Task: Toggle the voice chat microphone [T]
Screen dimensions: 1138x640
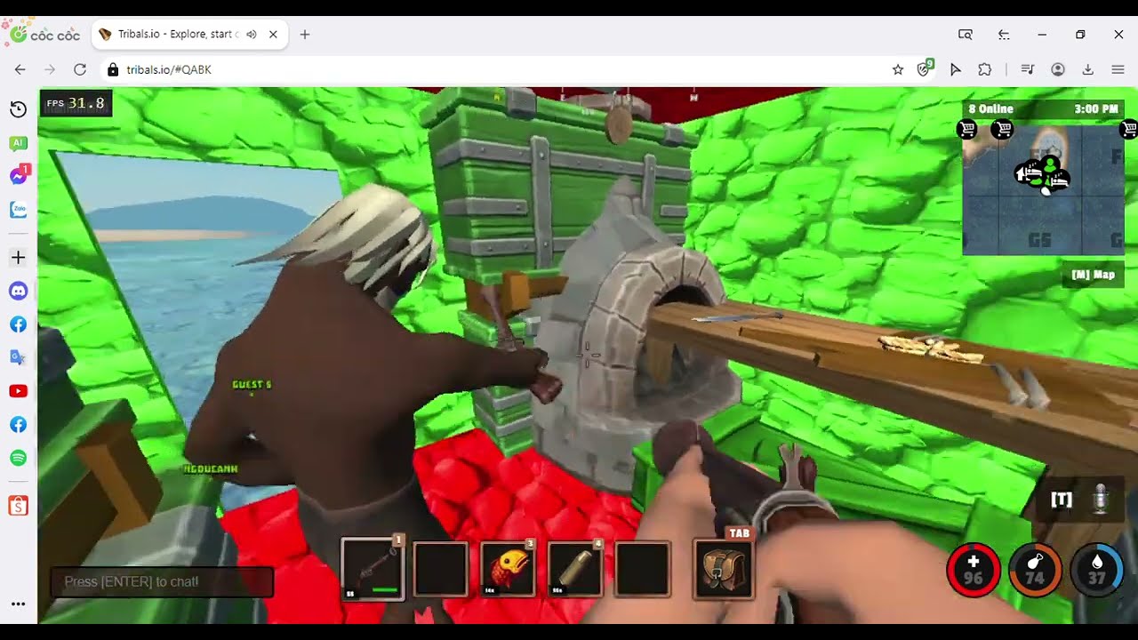Action: tap(1081, 500)
